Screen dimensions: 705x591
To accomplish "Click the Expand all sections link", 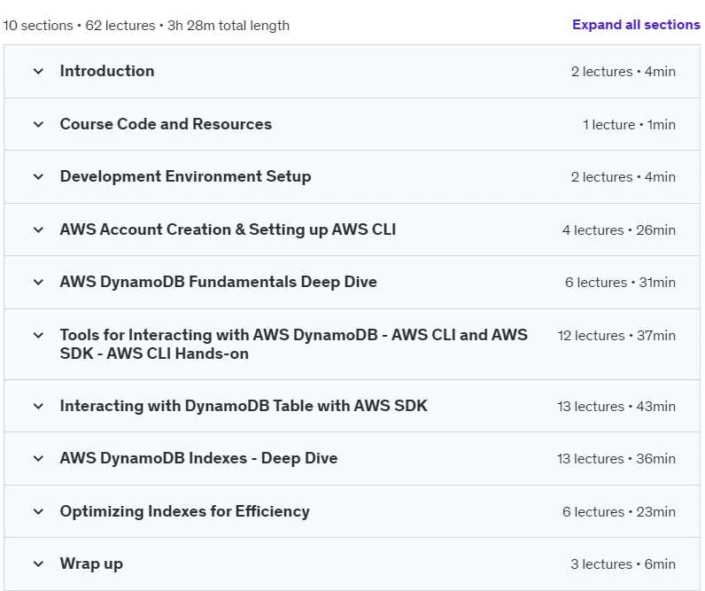I will tap(636, 25).
